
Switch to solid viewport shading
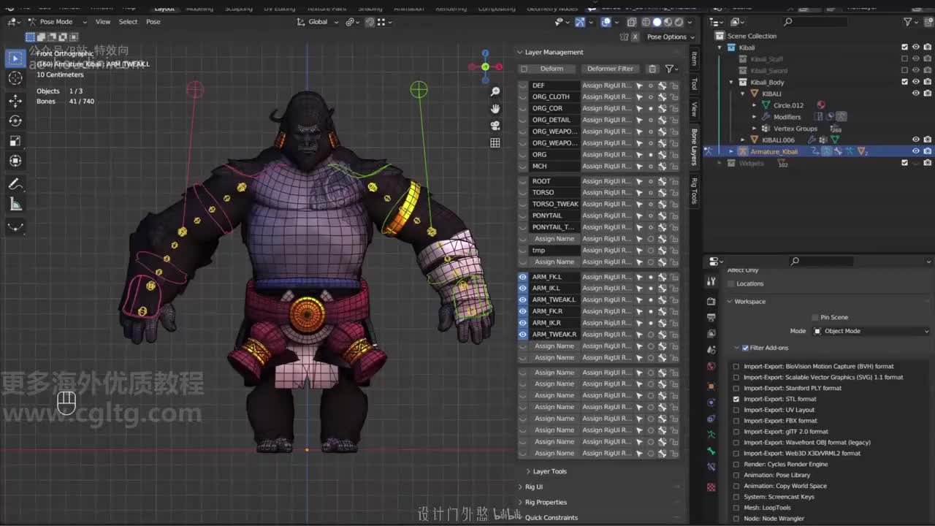657,22
